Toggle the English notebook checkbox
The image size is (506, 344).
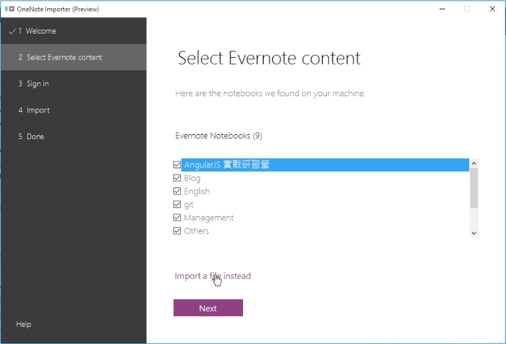point(177,191)
